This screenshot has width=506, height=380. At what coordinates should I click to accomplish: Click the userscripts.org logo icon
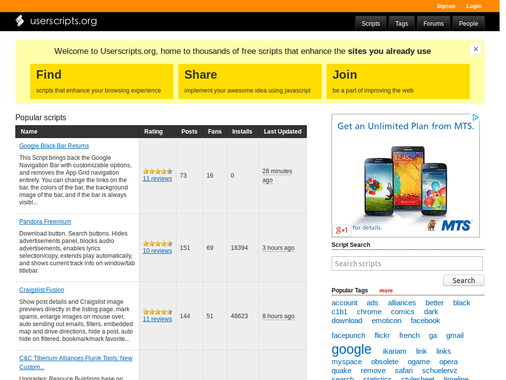(20, 21)
